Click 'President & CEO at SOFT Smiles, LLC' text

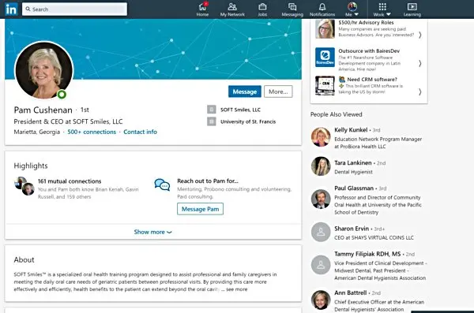[68, 121]
